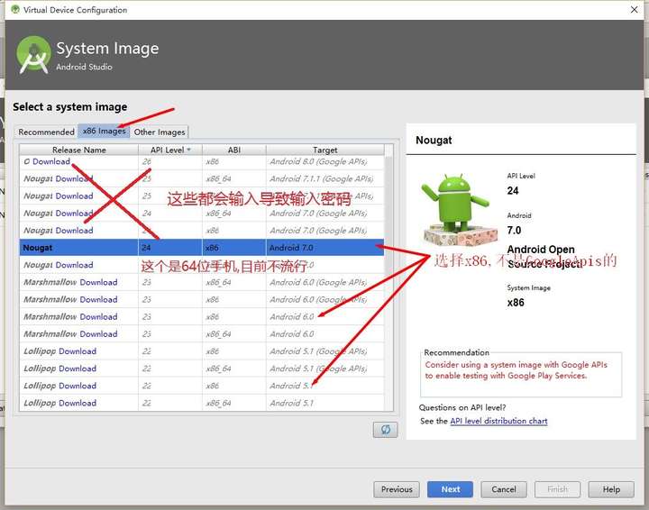Select the x86 Images tab

[104, 132]
